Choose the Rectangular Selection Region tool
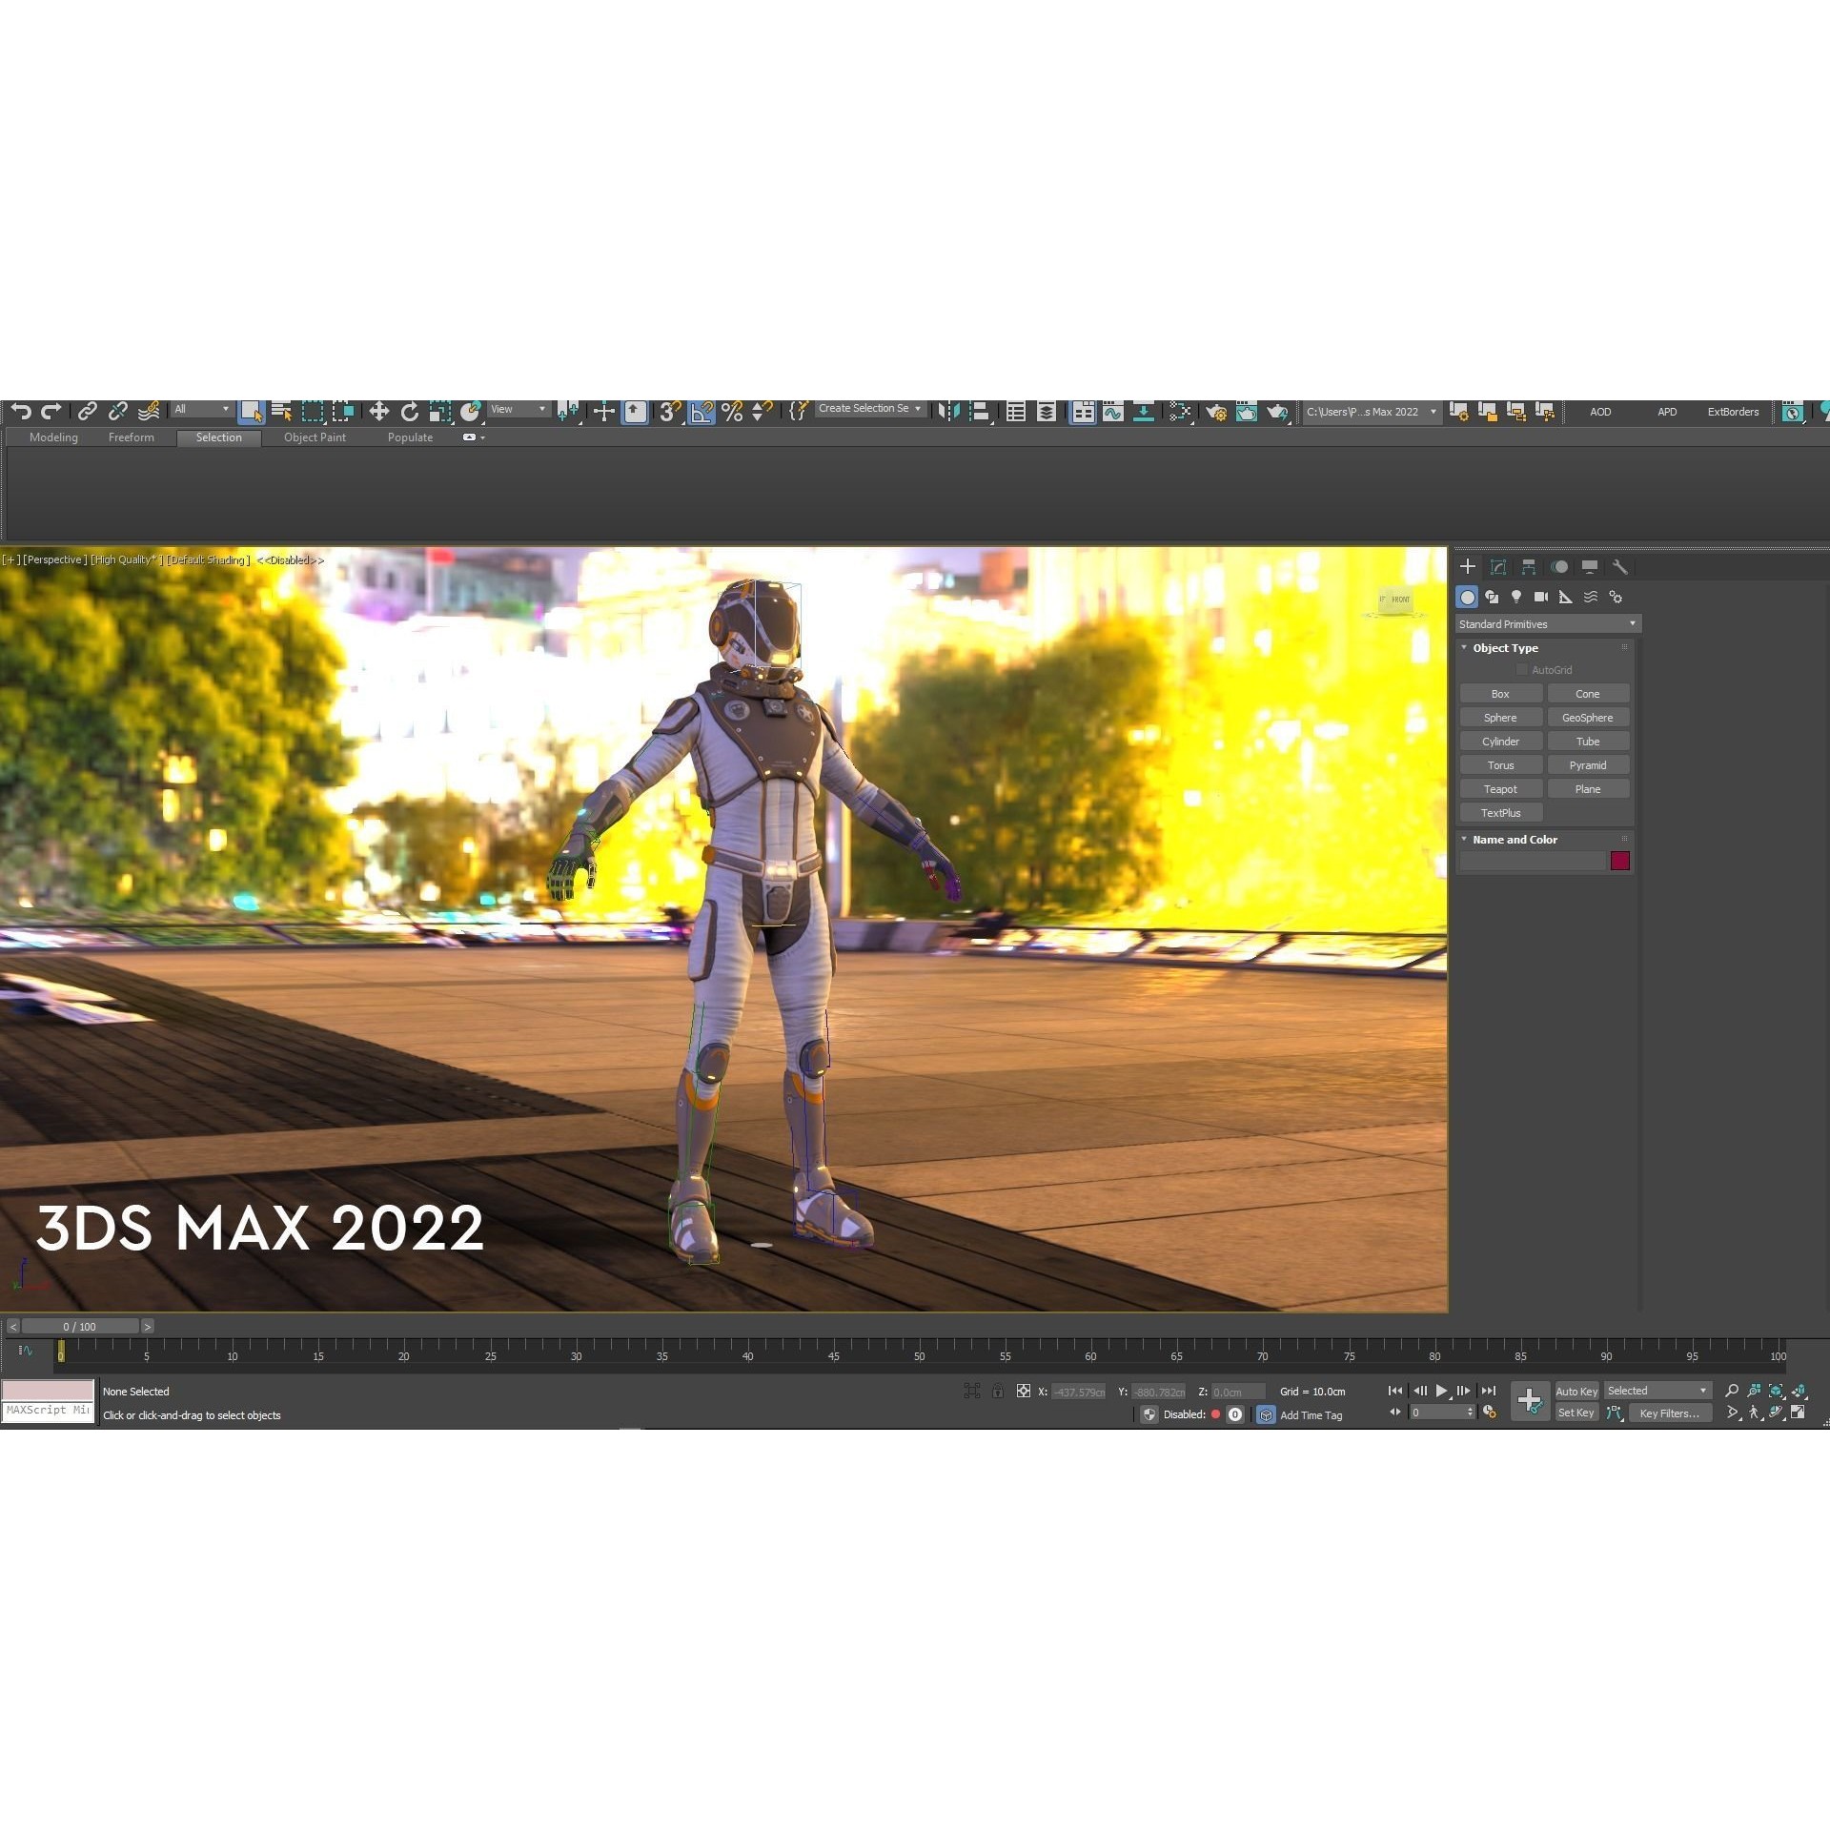This screenshot has height=1830, width=1830. point(313,411)
